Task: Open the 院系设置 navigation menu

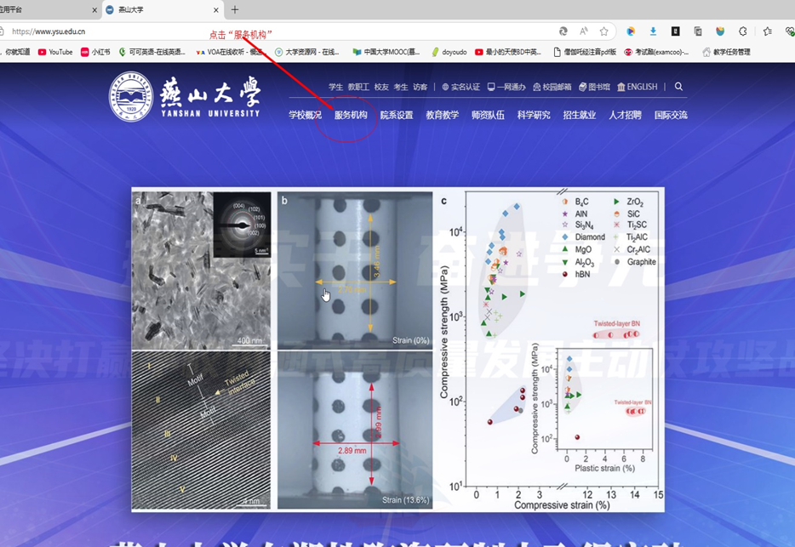Action: 397,115
